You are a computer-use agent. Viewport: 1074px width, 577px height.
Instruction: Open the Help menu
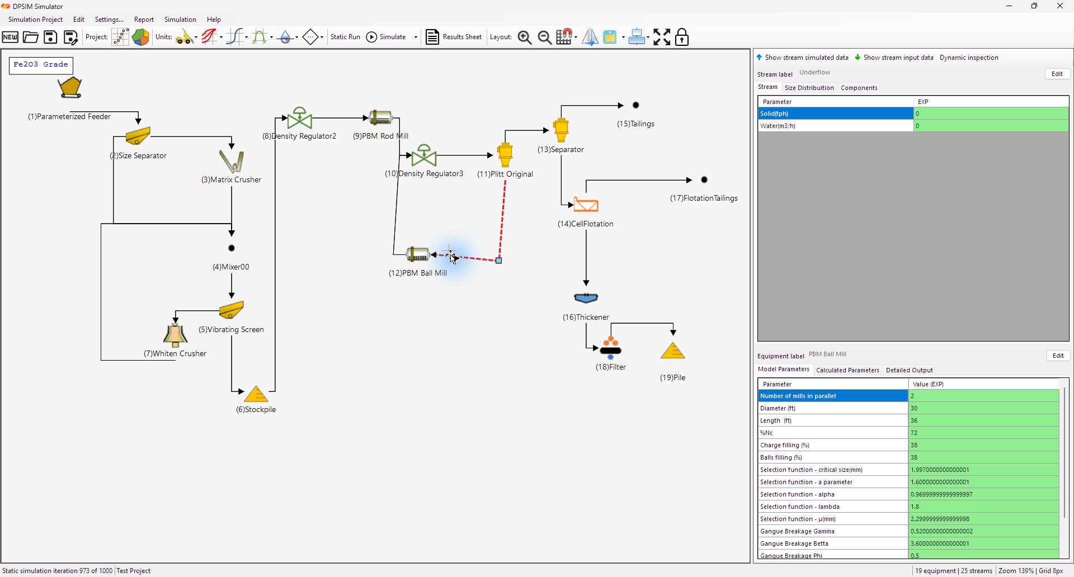click(x=214, y=20)
